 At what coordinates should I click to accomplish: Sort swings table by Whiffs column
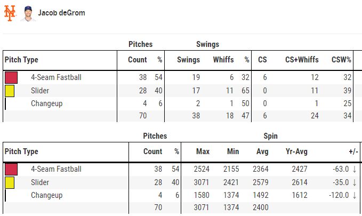click(223, 60)
